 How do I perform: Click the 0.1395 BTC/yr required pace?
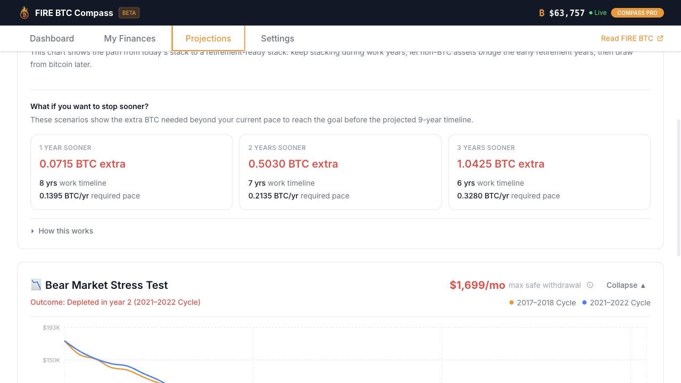tap(89, 196)
